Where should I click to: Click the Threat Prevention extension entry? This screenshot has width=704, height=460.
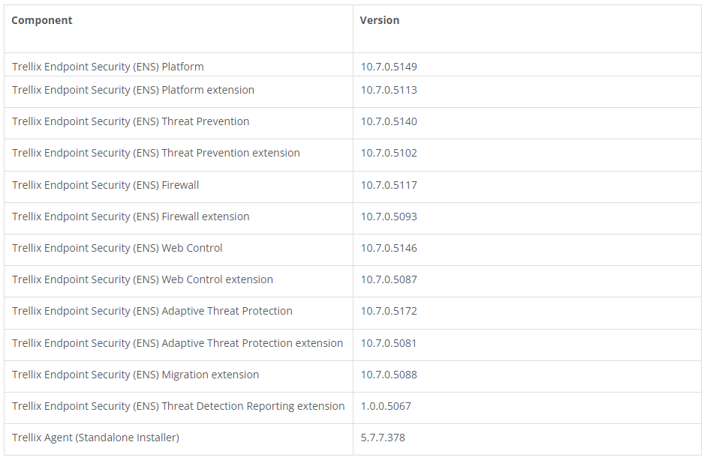156,153
